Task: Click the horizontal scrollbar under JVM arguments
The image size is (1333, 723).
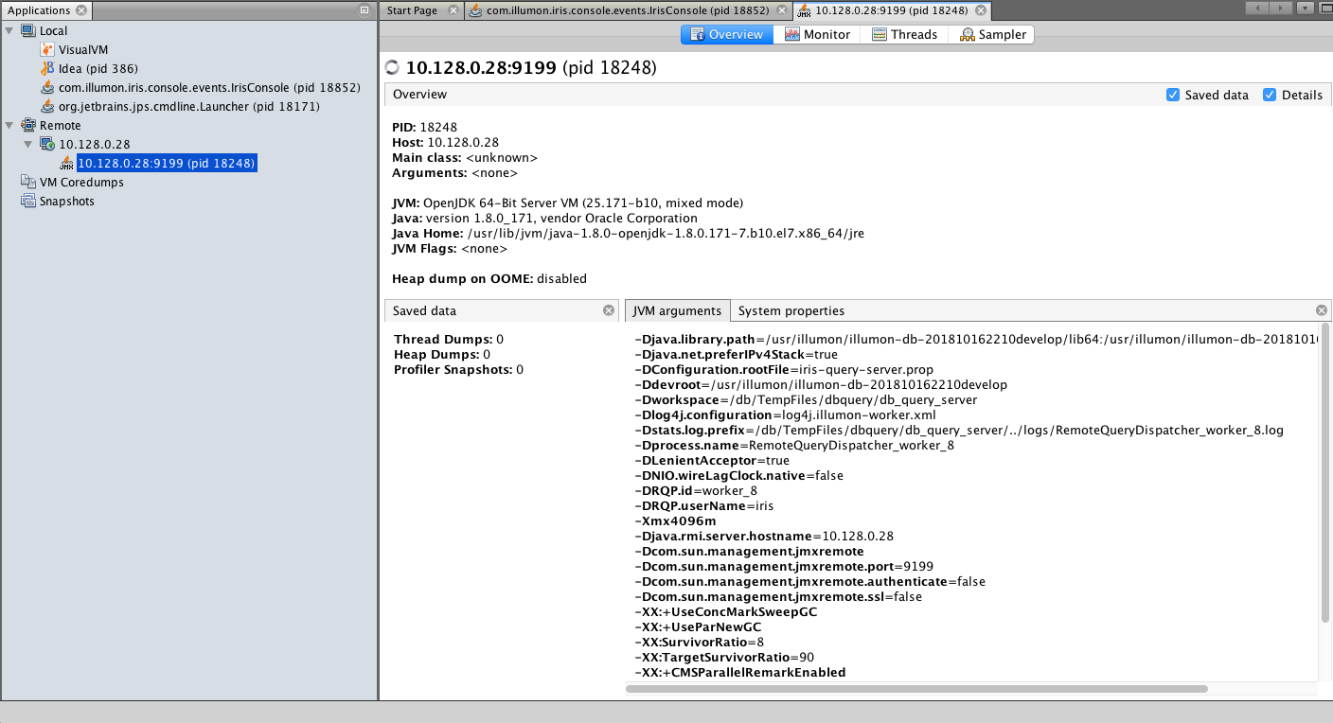Action: tap(916, 689)
